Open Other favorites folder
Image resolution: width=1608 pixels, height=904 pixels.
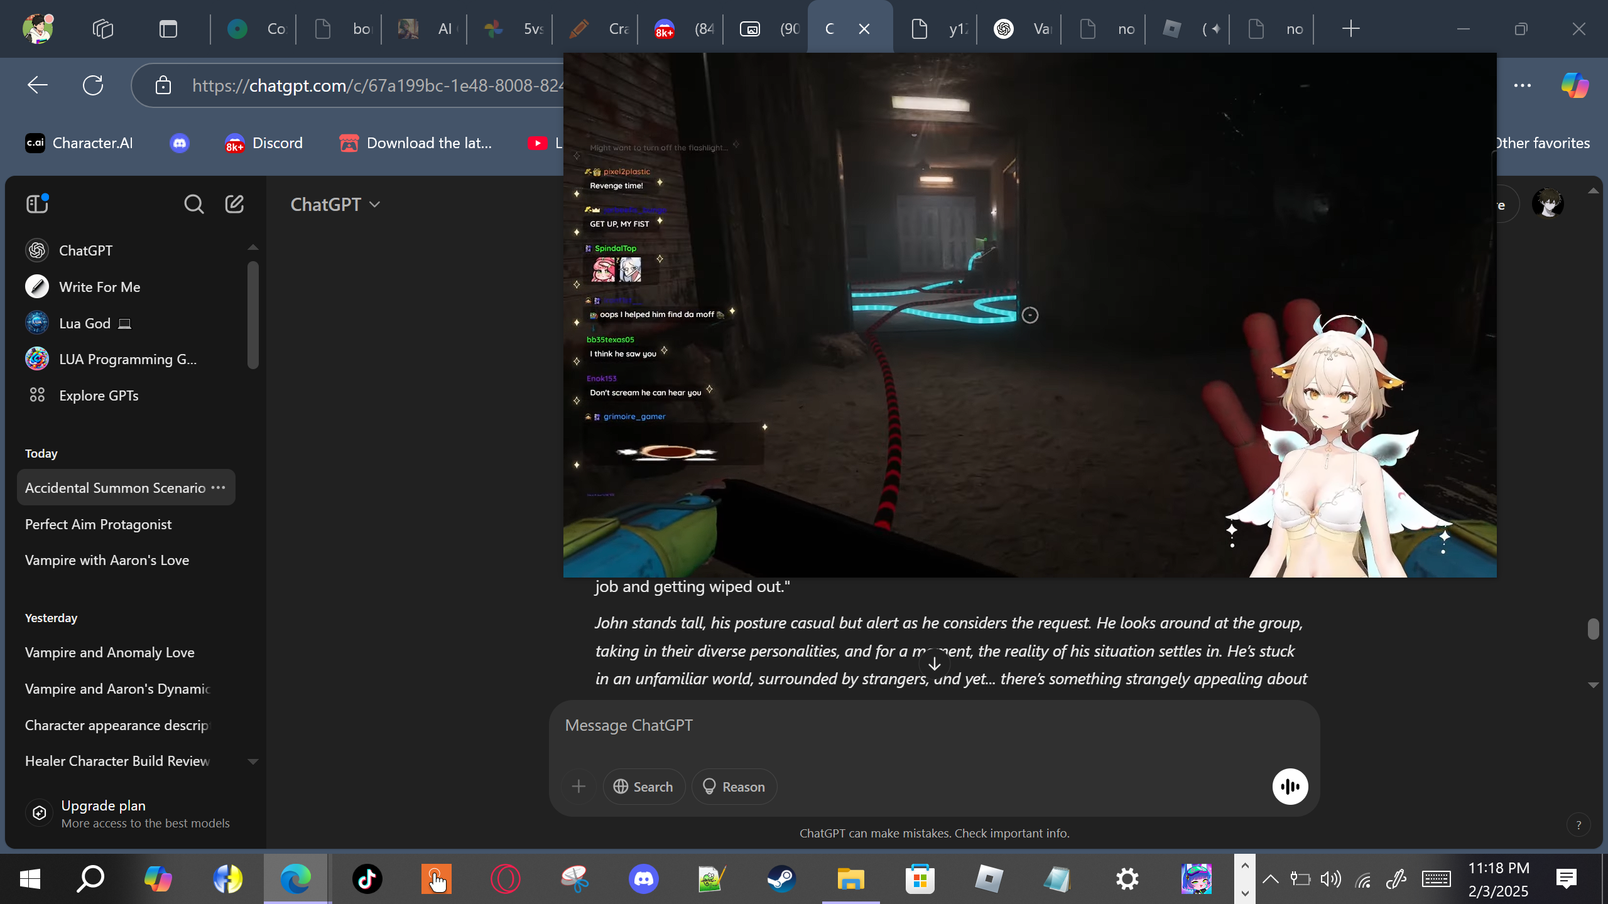[1542, 143]
